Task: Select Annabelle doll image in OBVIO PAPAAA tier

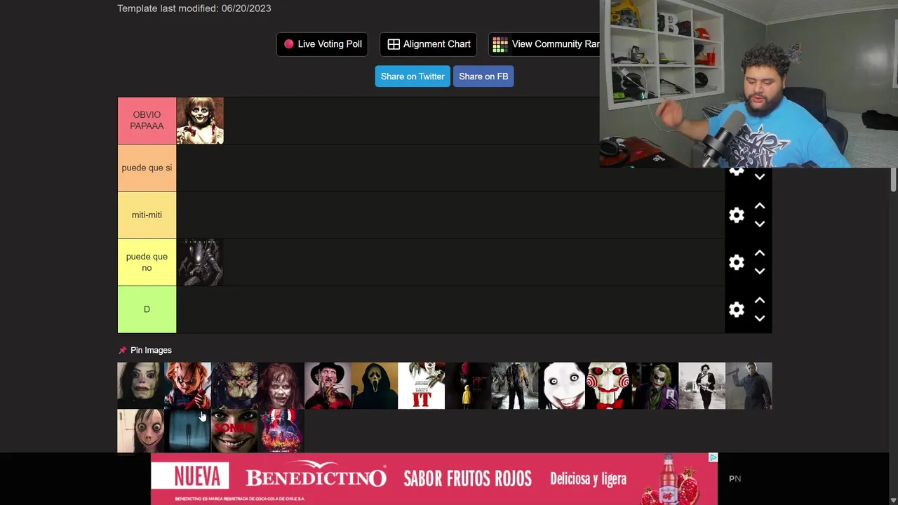Action: pos(200,121)
